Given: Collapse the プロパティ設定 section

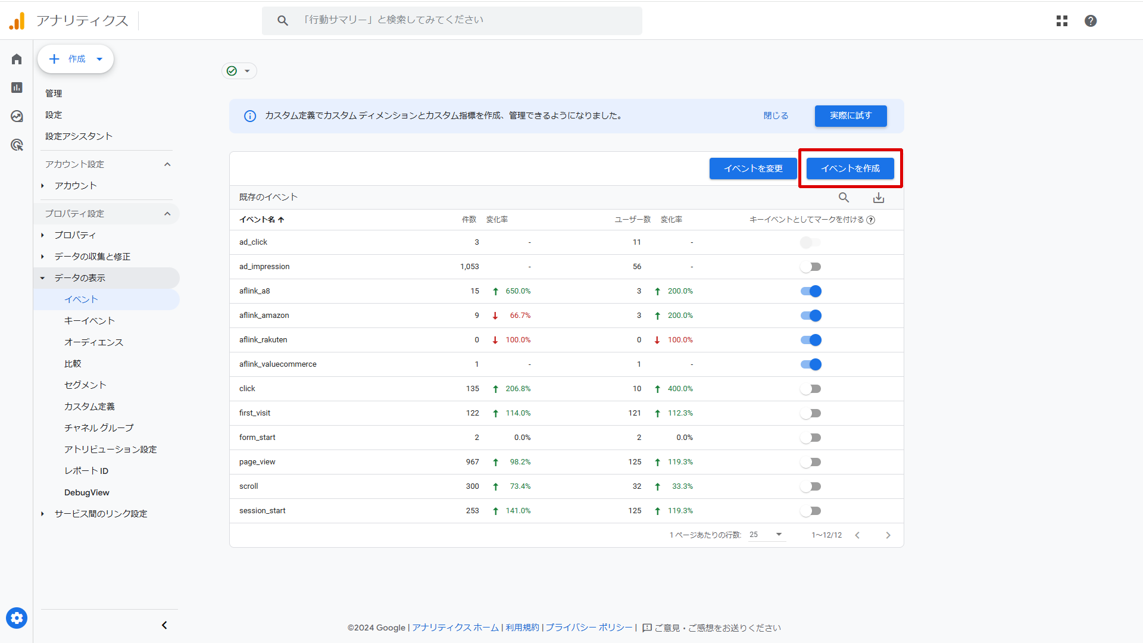Looking at the screenshot, I should 167,214.
